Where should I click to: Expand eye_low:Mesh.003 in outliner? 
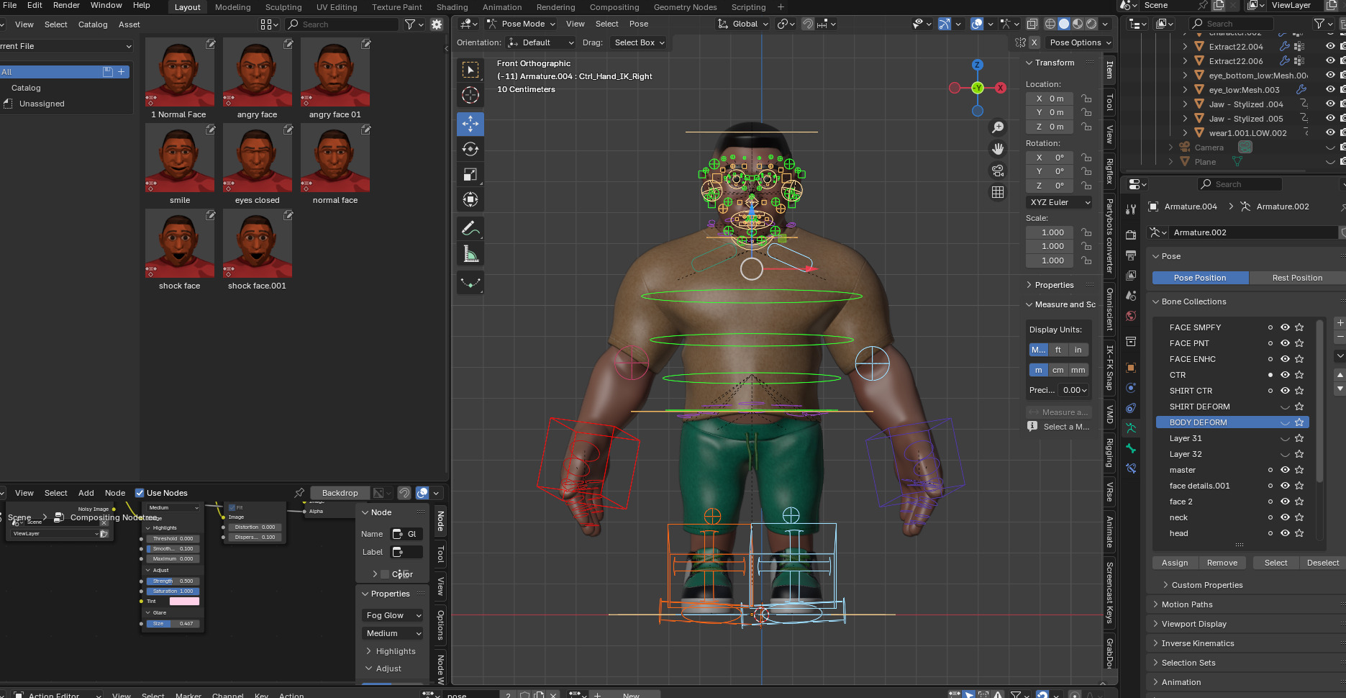tap(1185, 90)
